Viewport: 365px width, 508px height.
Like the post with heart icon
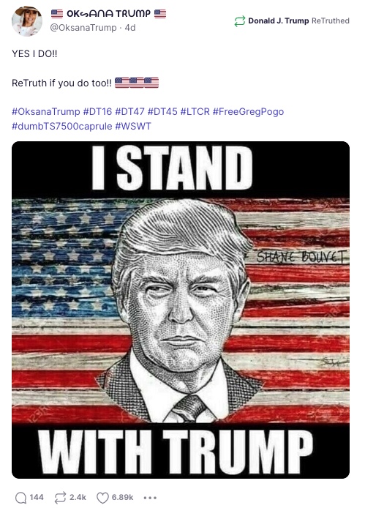click(102, 498)
